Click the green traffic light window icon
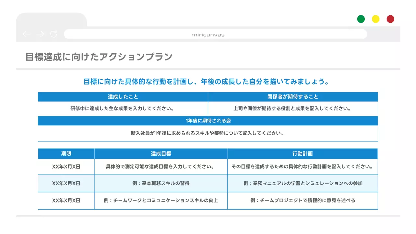The height and width of the screenshot is (234, 416). coord(361,19)
